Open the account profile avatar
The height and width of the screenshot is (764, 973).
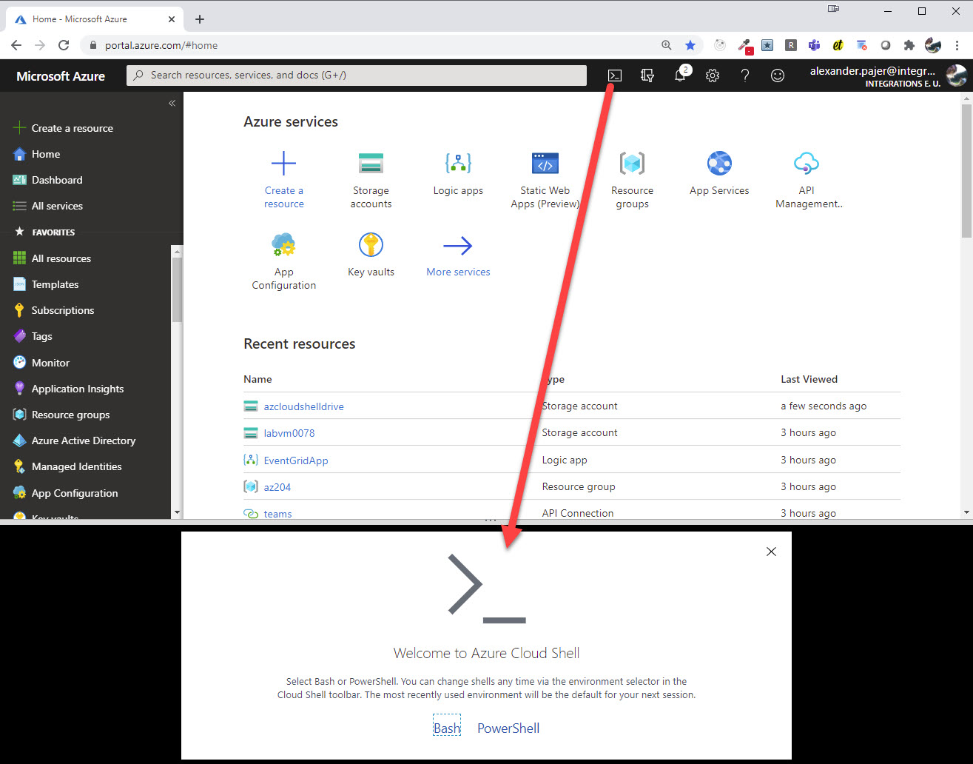pos(956,76)
